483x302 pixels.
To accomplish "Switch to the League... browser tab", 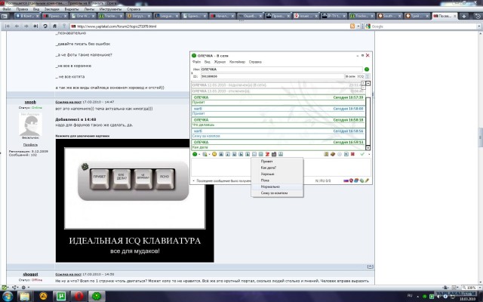I will pos(166,16).
